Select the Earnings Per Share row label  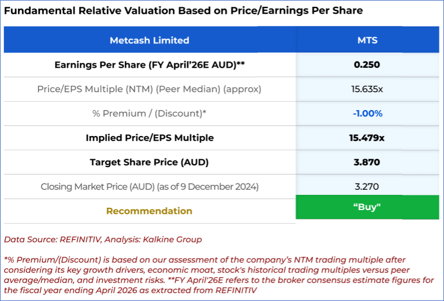click(149, 64)
